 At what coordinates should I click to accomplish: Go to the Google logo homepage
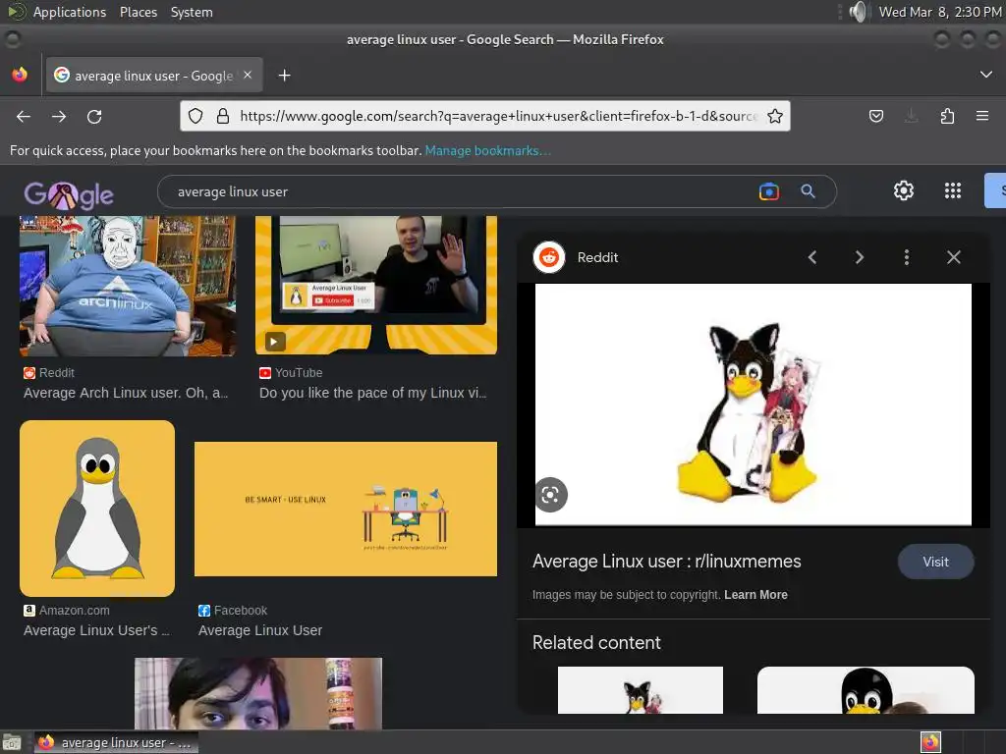(69, 195)
